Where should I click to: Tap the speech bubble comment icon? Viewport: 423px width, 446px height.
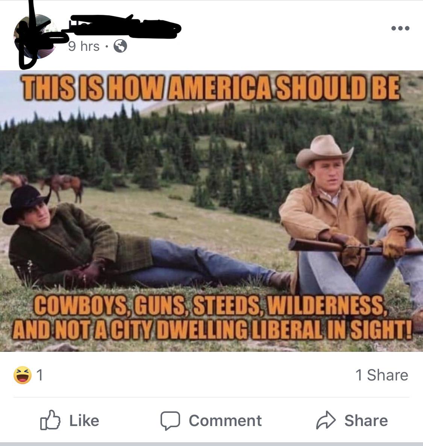click(170, 420)
